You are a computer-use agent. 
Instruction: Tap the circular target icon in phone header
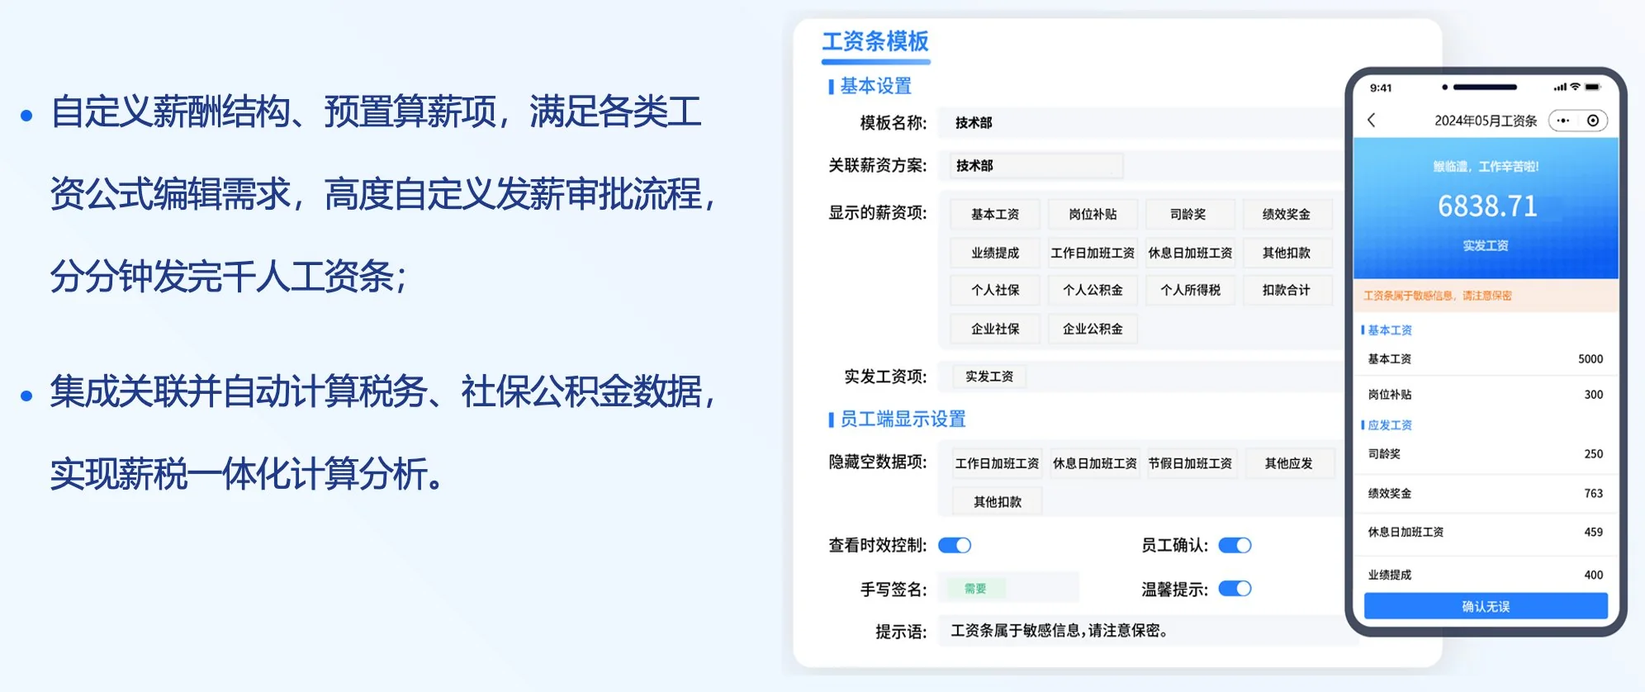1593,121
